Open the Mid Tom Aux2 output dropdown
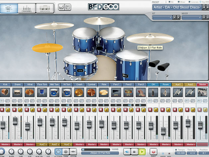The height and width of the screenshot is (157, 209). [x=54, y=144]
